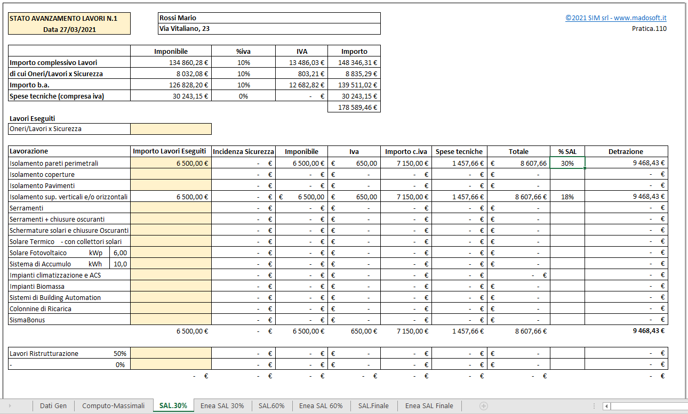Click the Detrazione column header

(626, 152)
